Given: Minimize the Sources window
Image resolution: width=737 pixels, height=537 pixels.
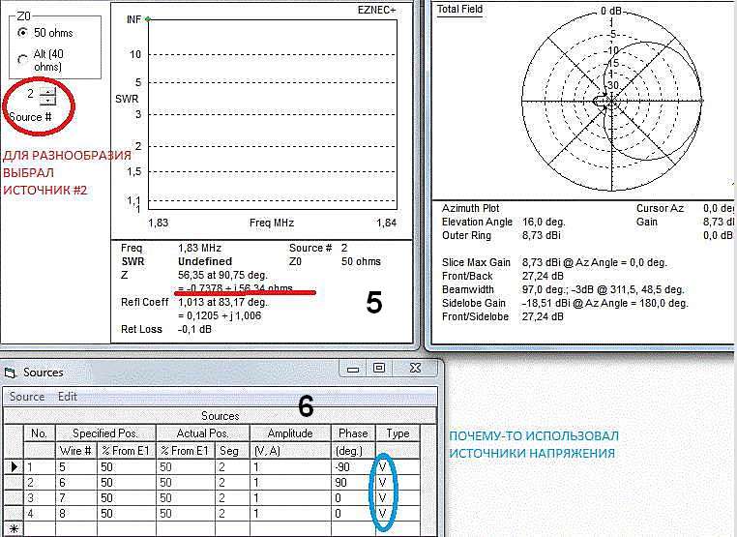Looking at the screenshot, I should [x=352, y=369].
